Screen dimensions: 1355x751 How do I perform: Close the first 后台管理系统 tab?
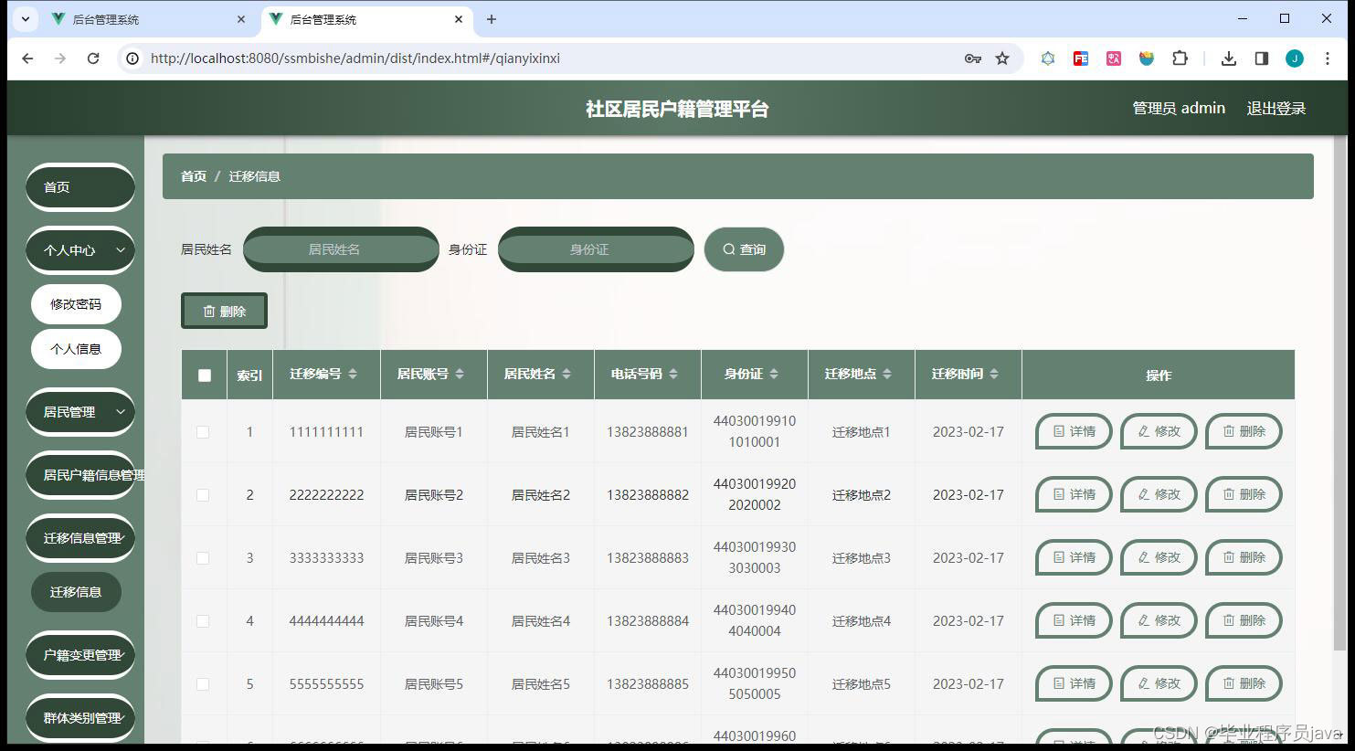click(x=241, y=19)
